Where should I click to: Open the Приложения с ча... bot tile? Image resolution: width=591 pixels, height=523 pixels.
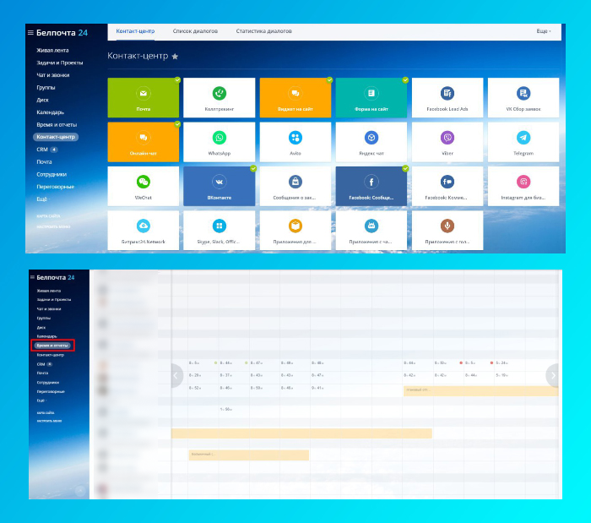click(371, 231)
